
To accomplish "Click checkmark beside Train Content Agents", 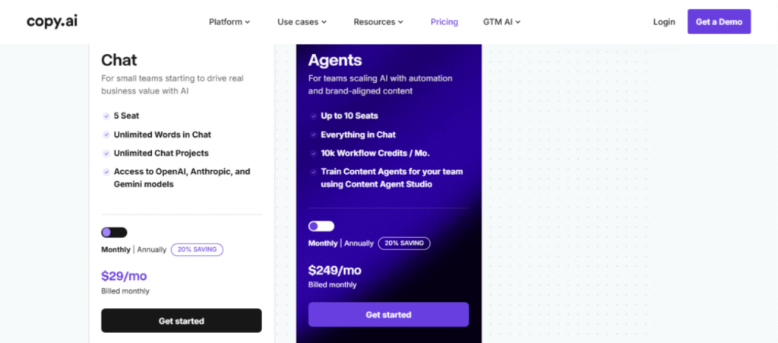I will point(313,172).
